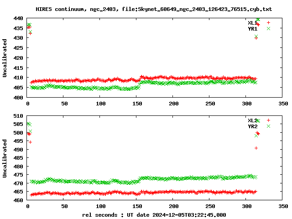Click the lower plot's x-axis 300 label

point(247,206)
